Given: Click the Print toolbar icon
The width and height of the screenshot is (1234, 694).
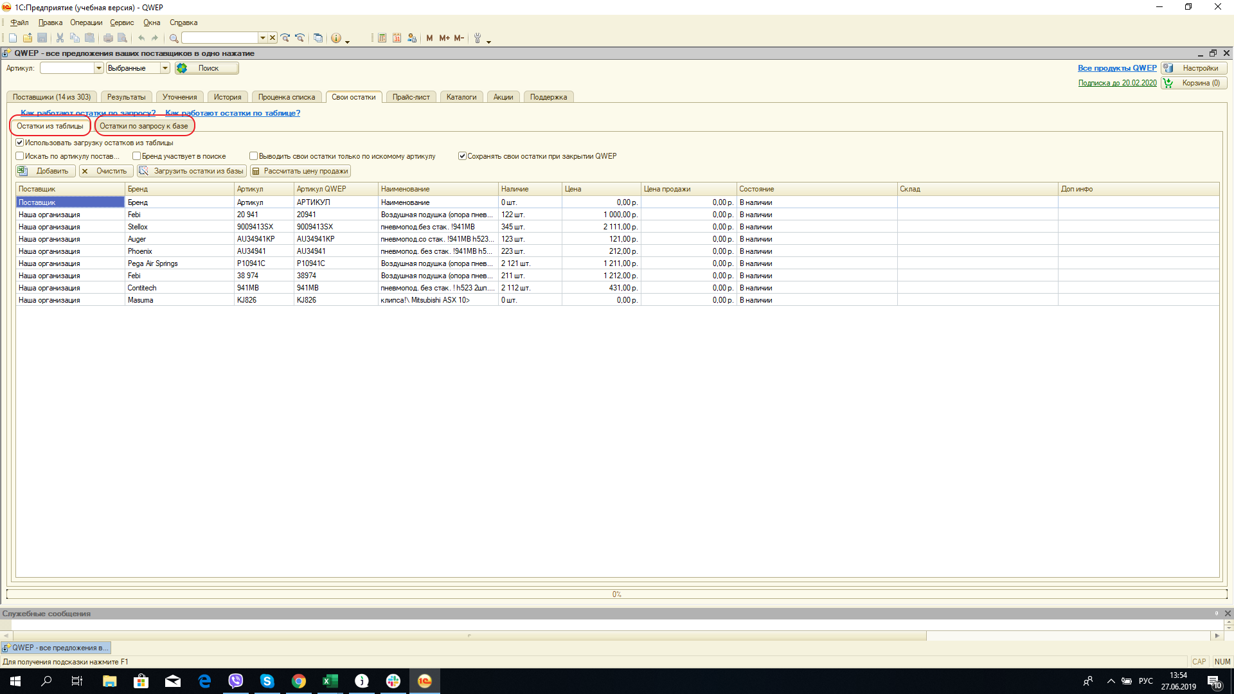Looking at the screenshot, I should click(x=108, y=38).
